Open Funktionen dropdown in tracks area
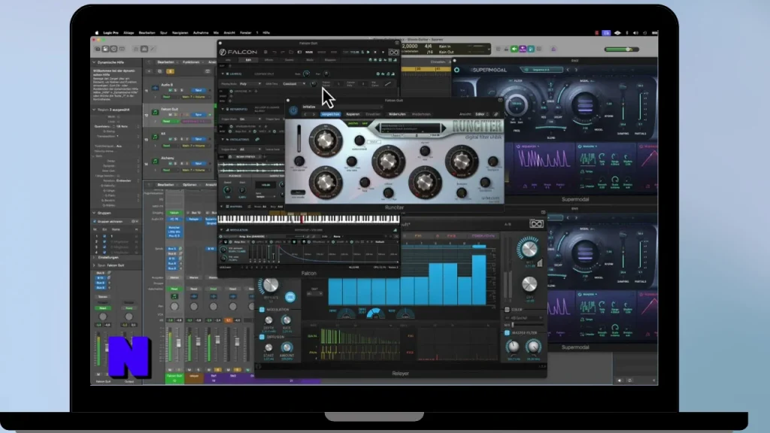The width and height of the screenshot is (770, 433). [192, 62]
